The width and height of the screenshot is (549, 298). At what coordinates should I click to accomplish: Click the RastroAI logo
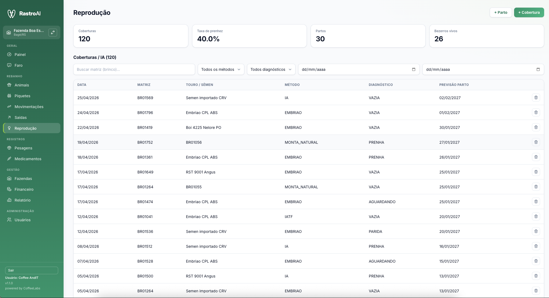[24, 14]
